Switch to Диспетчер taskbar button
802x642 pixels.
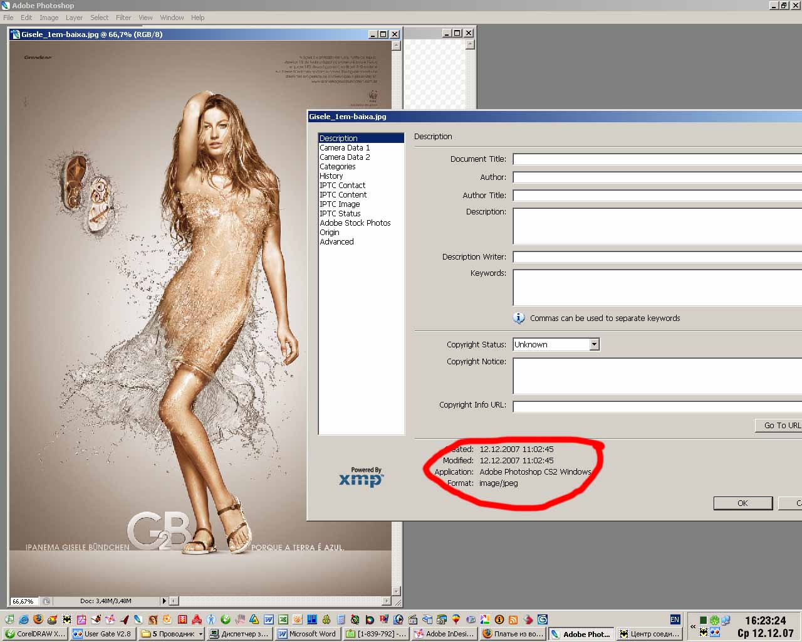(239, 634)
